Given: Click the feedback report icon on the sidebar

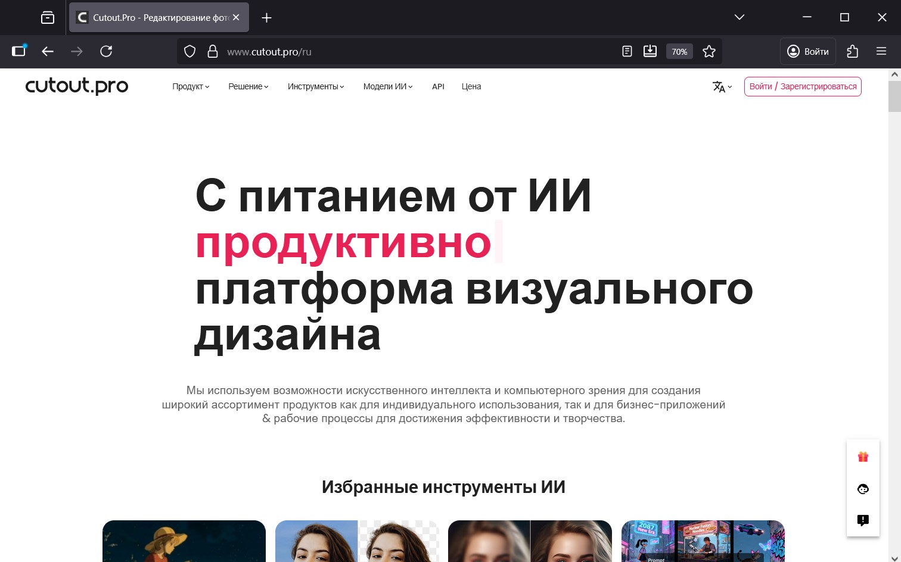Looking at the screenshot, I should [862, 520].
